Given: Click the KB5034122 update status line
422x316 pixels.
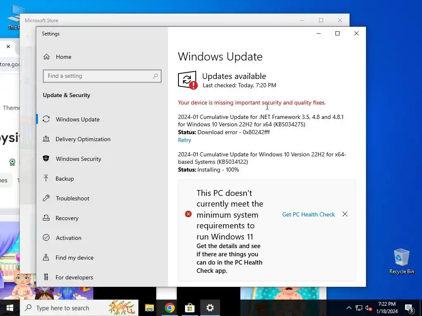Looking at the screenshot, I should click(209, 170).
